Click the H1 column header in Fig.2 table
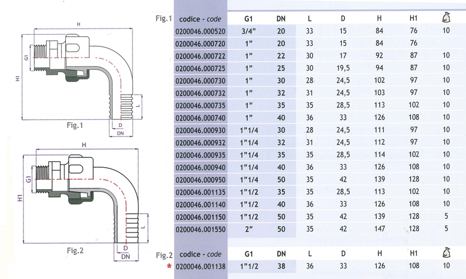Screen dimensions: 466x279 click(x=413, y=255)
